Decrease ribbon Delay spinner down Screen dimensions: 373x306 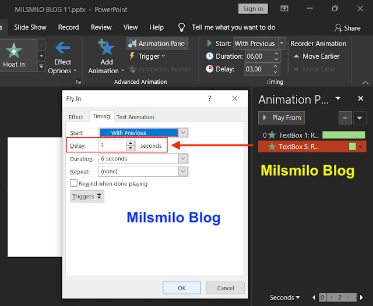point(275,72)
